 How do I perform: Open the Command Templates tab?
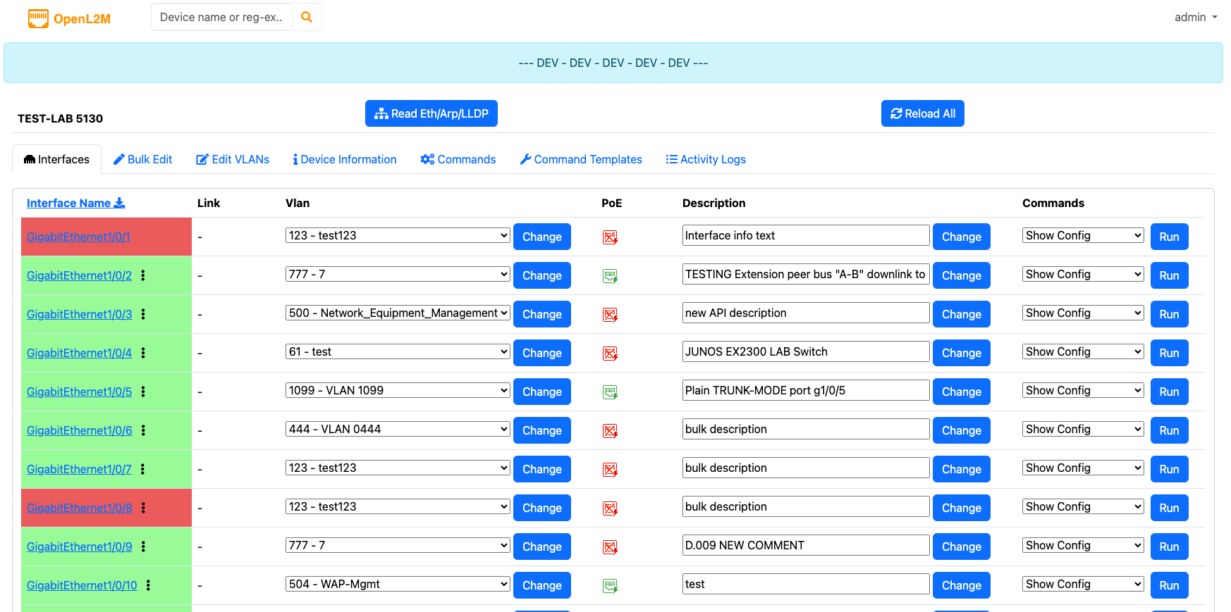[x=581, y=159]
